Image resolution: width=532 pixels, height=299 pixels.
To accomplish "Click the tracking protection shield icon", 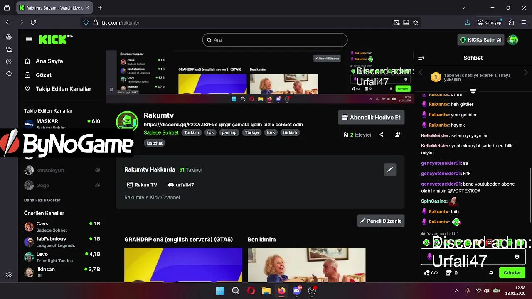I will tap(86, 22).
